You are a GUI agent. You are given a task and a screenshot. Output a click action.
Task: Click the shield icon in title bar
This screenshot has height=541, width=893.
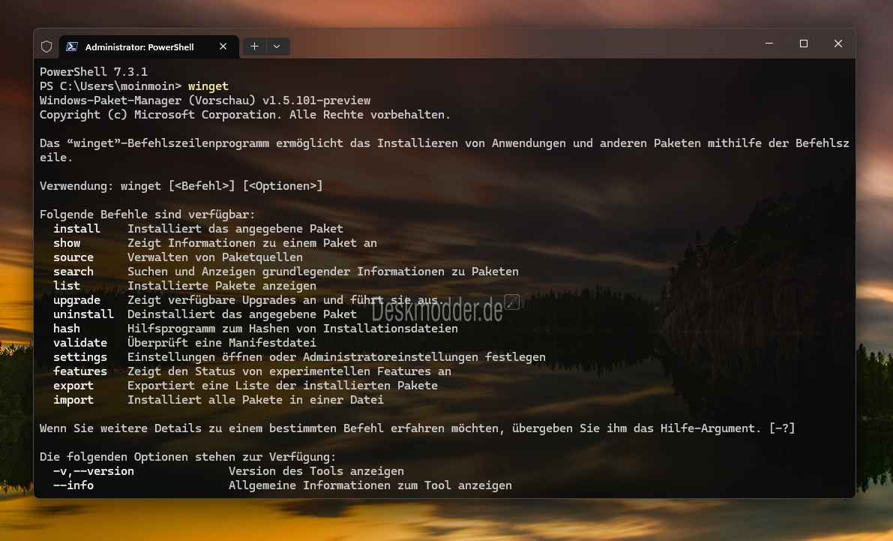coord(46,47)
